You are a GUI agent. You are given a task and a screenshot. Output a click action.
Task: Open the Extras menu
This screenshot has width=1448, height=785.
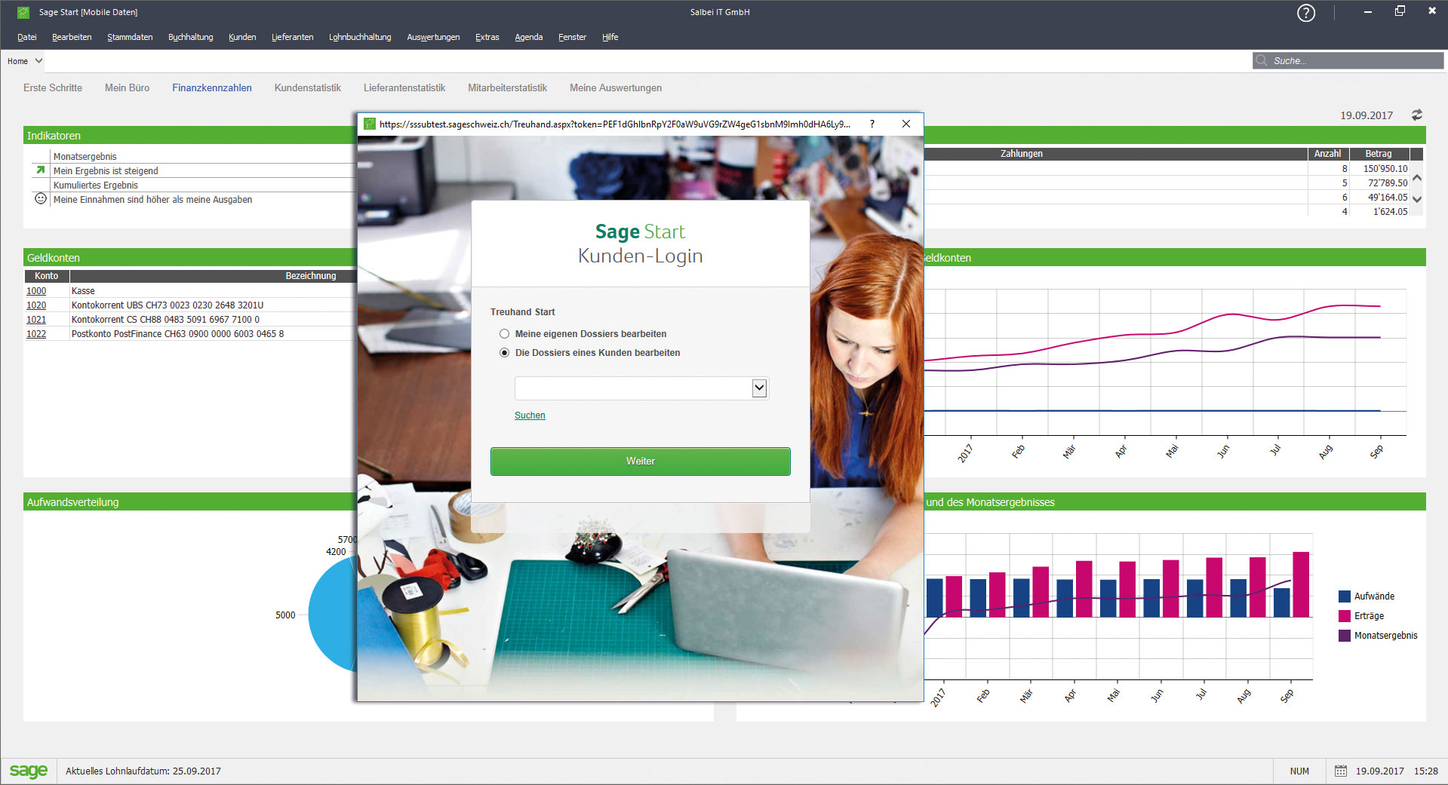[x=487, y=37]
